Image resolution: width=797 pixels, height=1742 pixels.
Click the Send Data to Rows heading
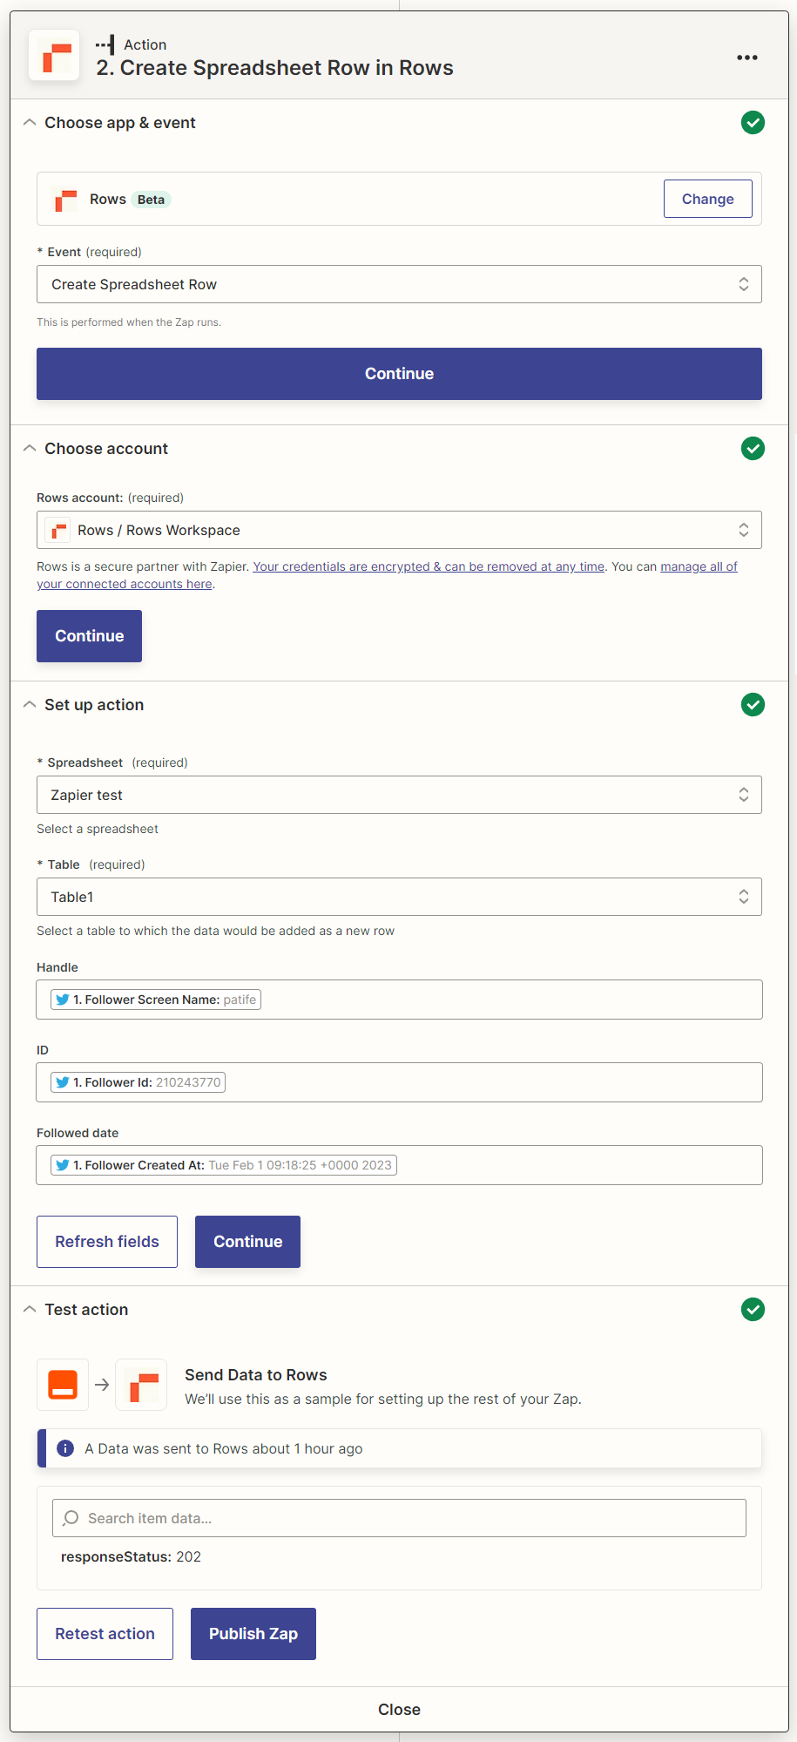[x=256, y=1374]
